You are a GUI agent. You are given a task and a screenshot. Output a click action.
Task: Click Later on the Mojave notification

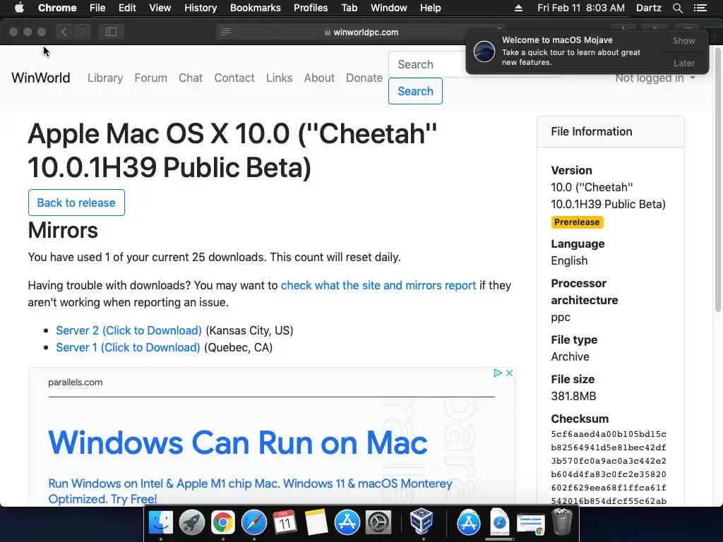[683, 63]
